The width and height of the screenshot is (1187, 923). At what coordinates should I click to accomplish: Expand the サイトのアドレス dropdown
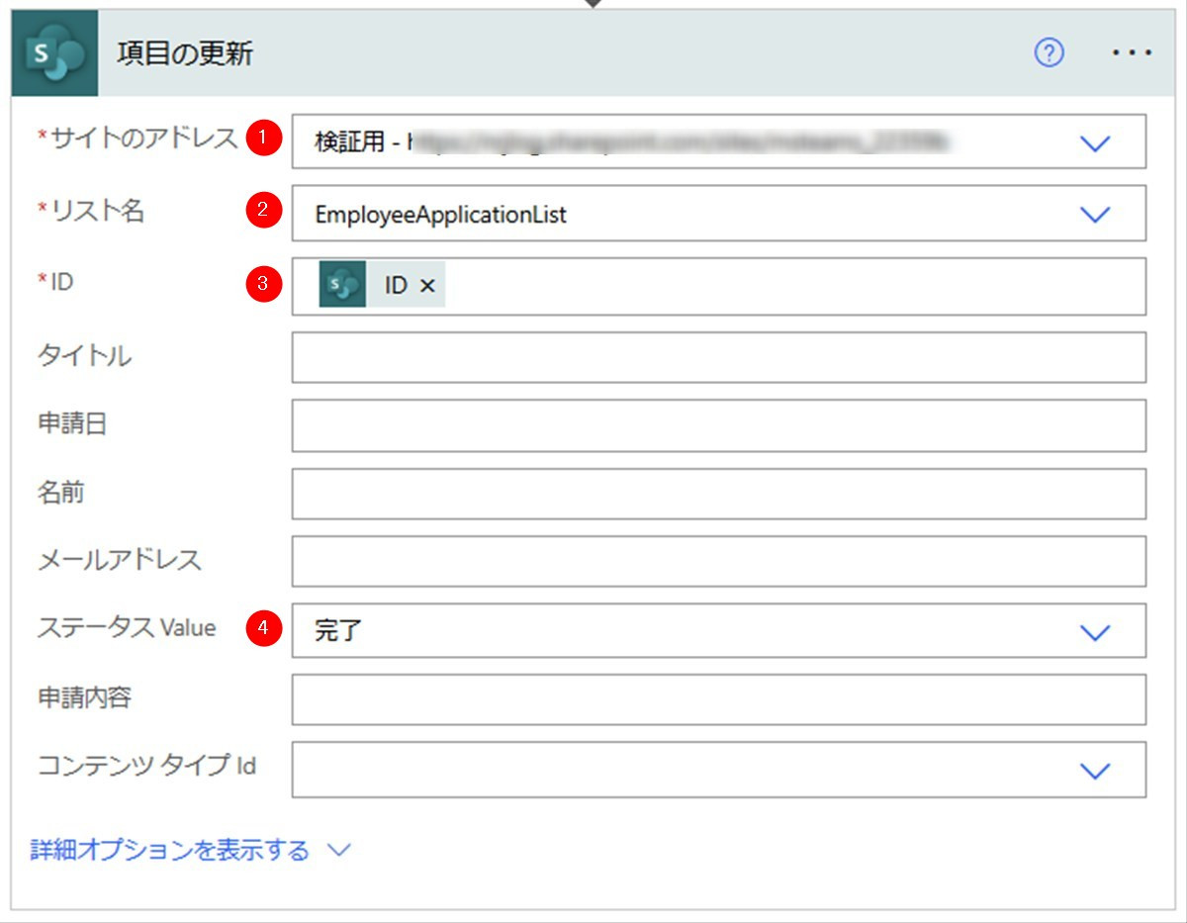pyautogui.click(x=1095, y=143)
